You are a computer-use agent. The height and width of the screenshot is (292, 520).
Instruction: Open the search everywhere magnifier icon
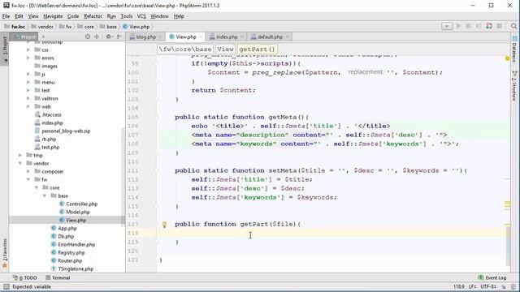pos(513,26)
